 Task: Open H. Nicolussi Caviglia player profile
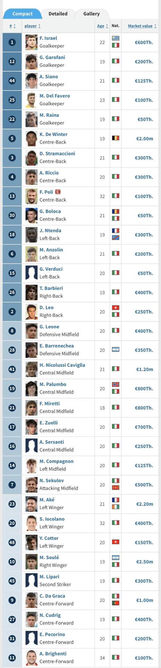click(62, 365)
